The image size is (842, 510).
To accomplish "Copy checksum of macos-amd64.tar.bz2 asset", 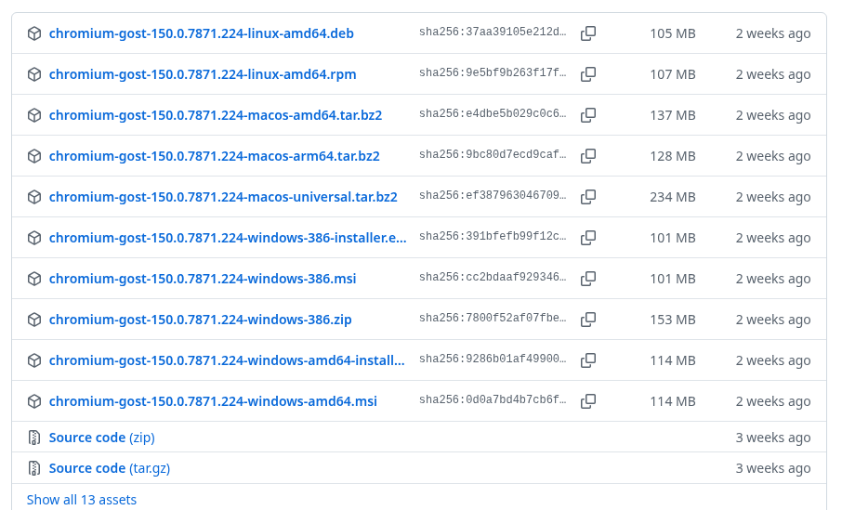I will (x=588, y=115).
